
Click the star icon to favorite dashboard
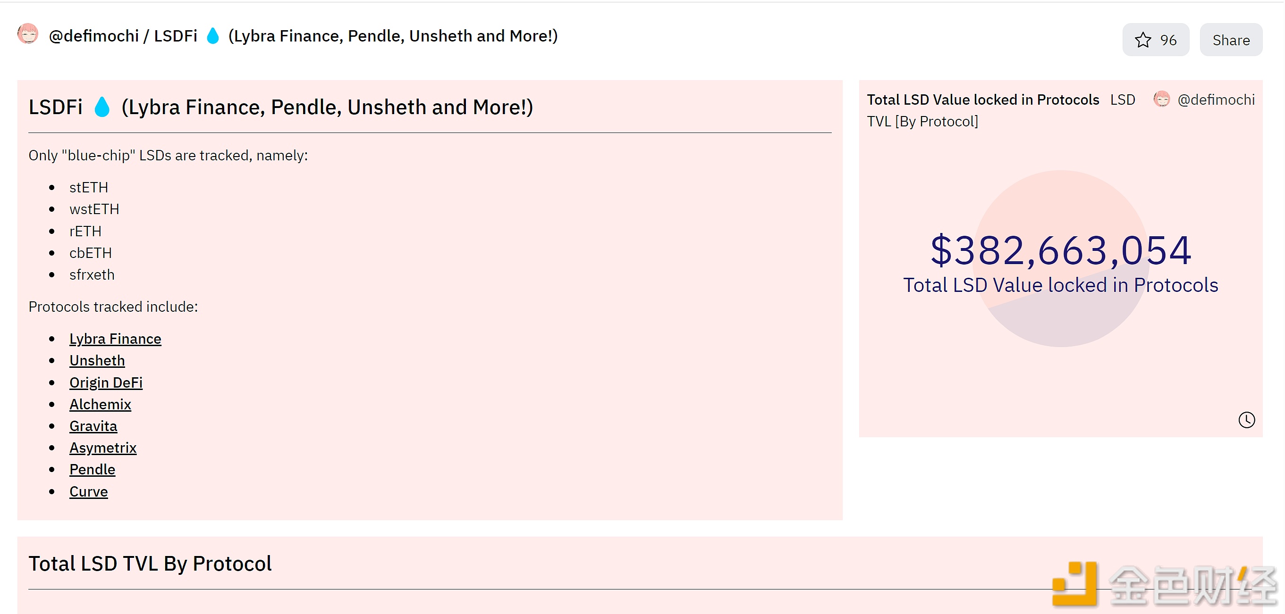pos(1143,40)
